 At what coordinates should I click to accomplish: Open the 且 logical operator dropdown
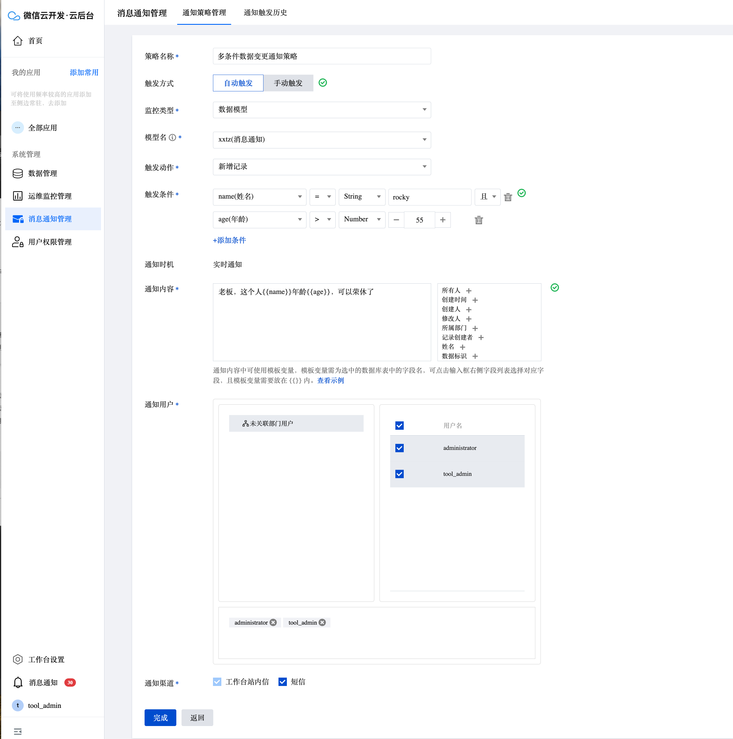487,197
